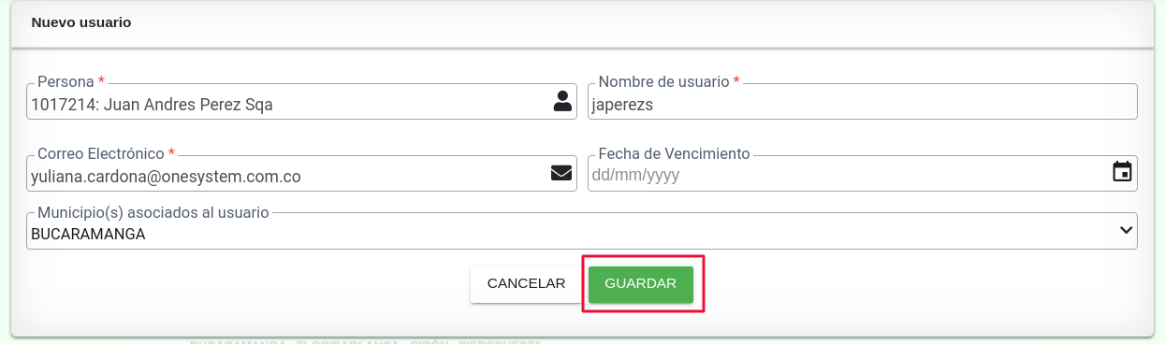Click the envelope icon in Correo Electrónico
This screenshot has height=344, width=1165.
(x=561, y=173)
